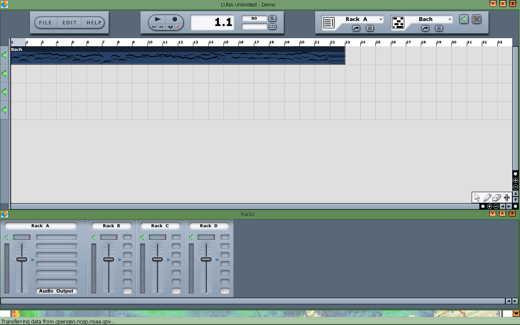
Task: Click the list button under Rack A selector
Action: [x=370, y=28]
